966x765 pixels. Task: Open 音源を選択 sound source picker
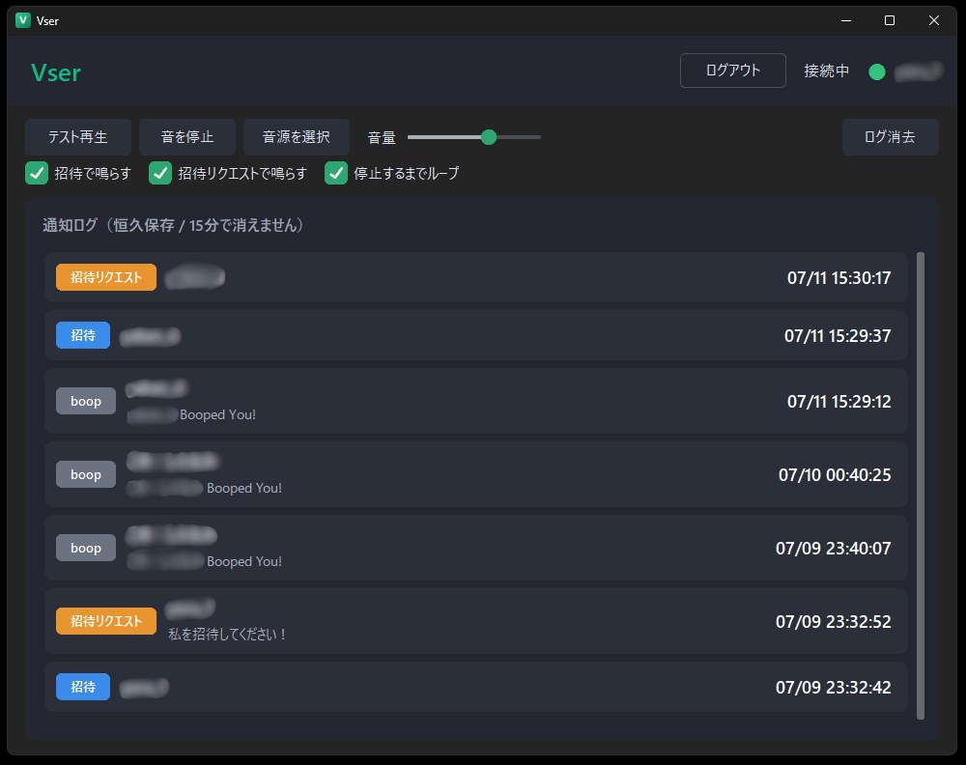click(x=297, y=137)
